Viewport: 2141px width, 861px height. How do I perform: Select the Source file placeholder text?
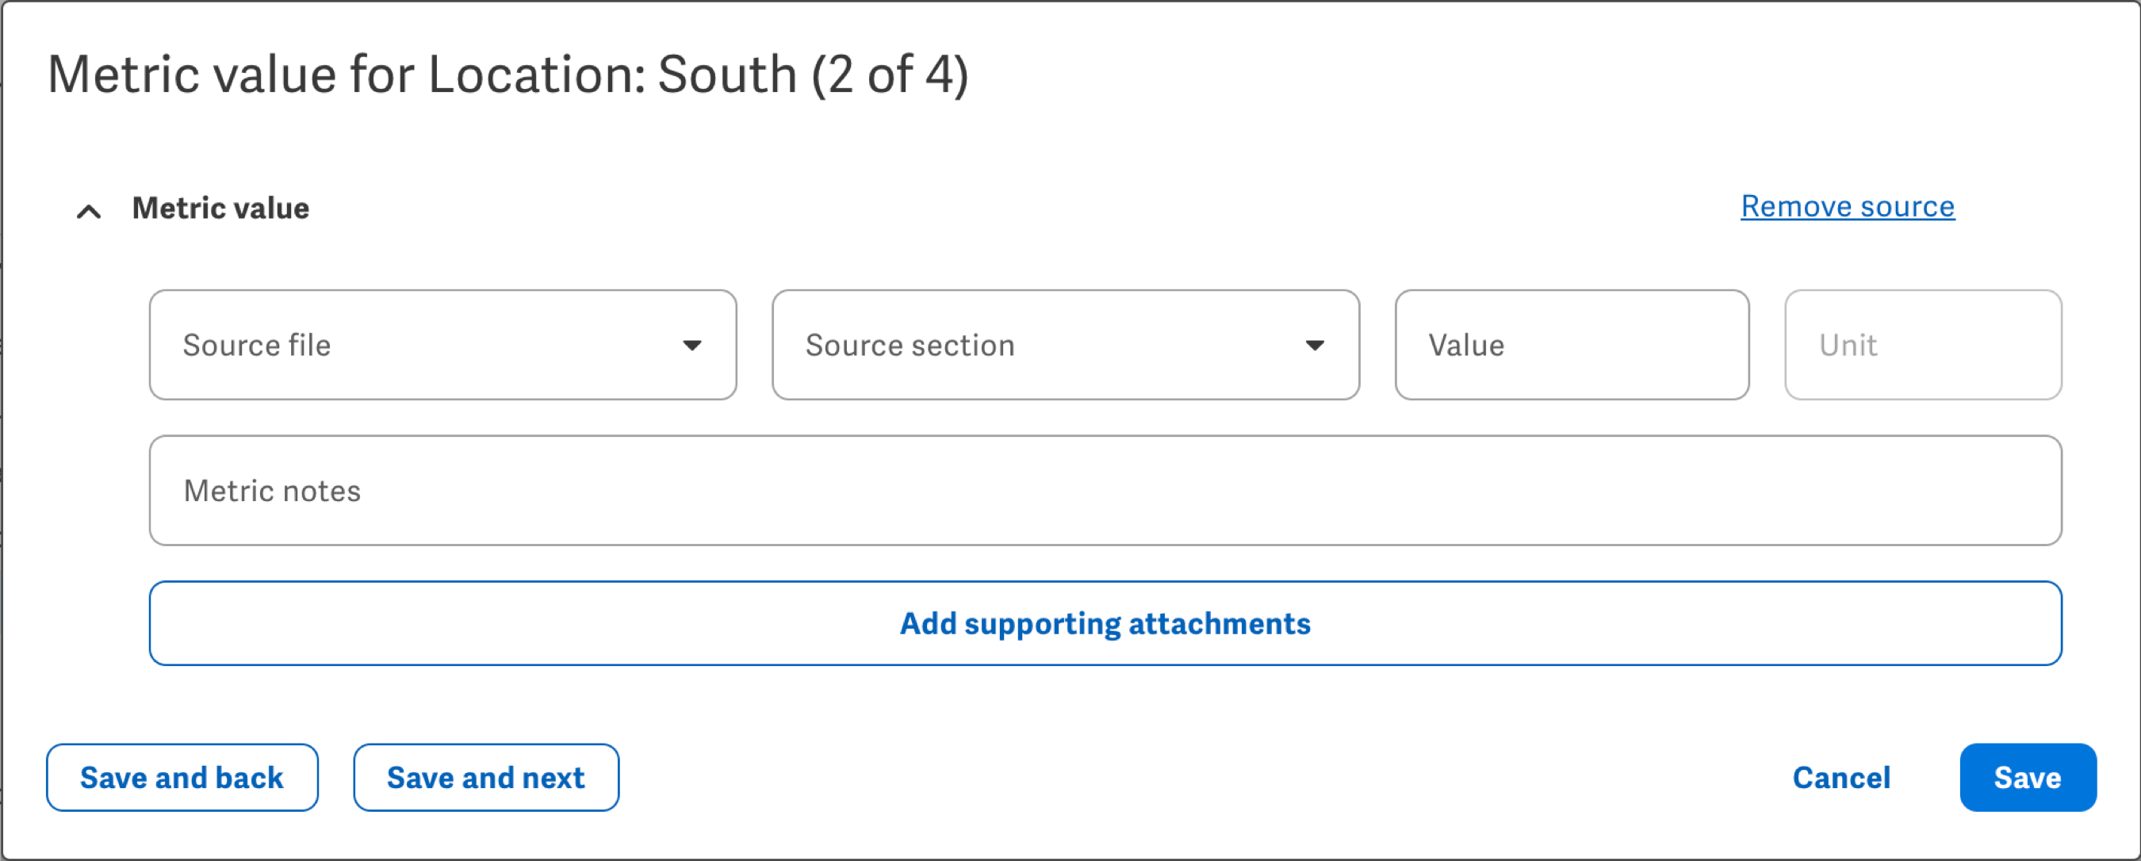pyautogui.click(x=257, y=345)
